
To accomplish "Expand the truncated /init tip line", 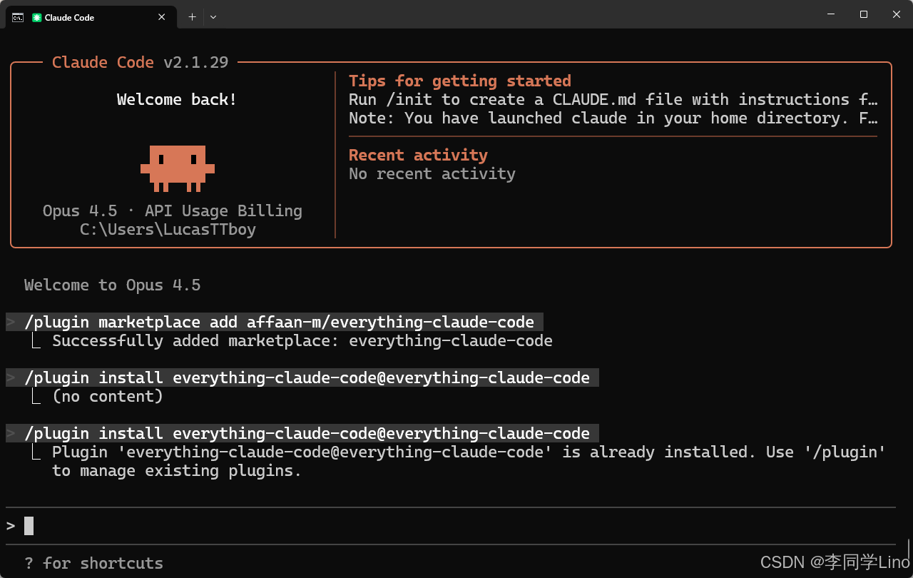I will coord(873,99).
